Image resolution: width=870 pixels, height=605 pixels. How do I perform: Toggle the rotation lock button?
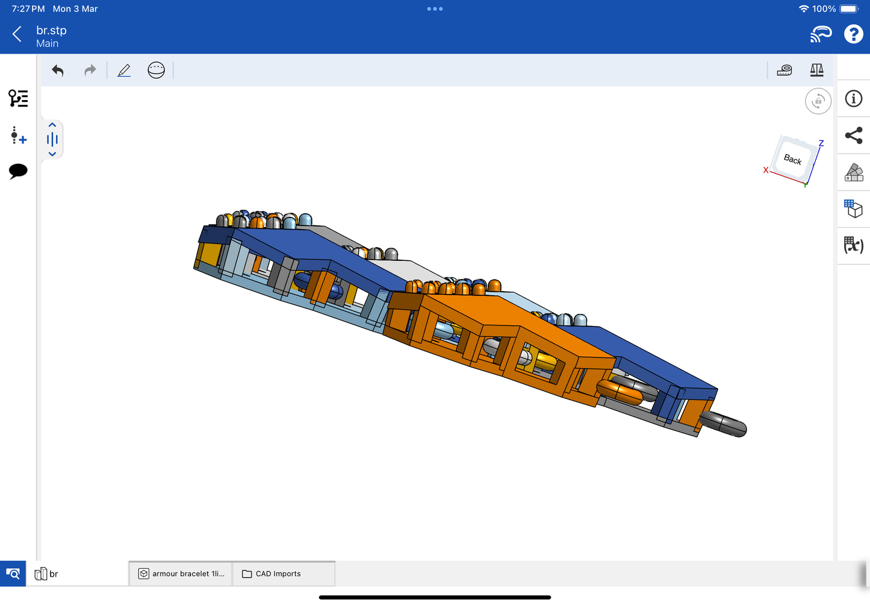[x=818, y=101]
